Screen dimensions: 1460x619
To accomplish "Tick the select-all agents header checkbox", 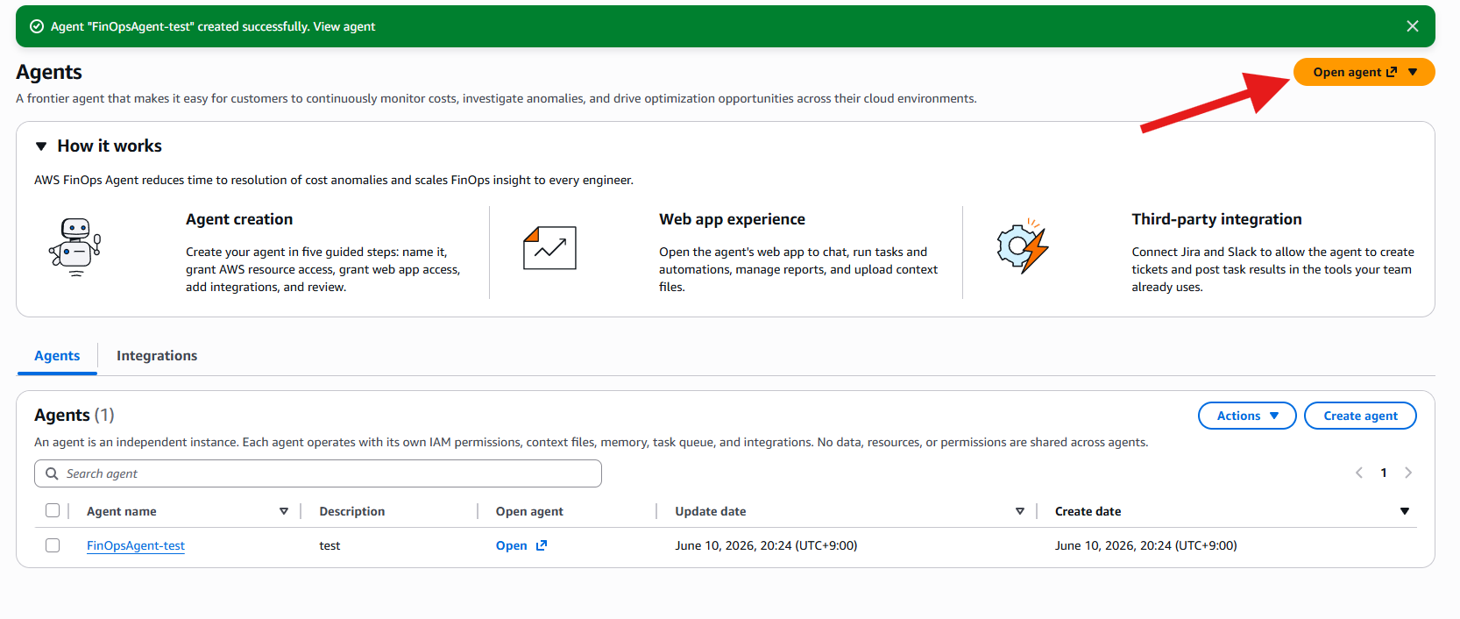I will [53, 510].
